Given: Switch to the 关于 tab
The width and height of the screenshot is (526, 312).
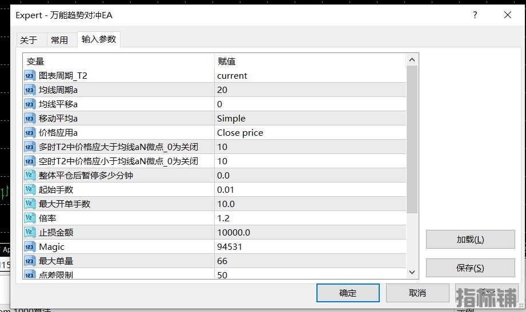Looking at the screenshot, I should point(29,40).
